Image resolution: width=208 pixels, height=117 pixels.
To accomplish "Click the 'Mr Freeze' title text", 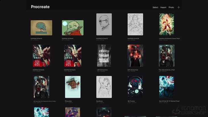I will [x=131, y=101].
